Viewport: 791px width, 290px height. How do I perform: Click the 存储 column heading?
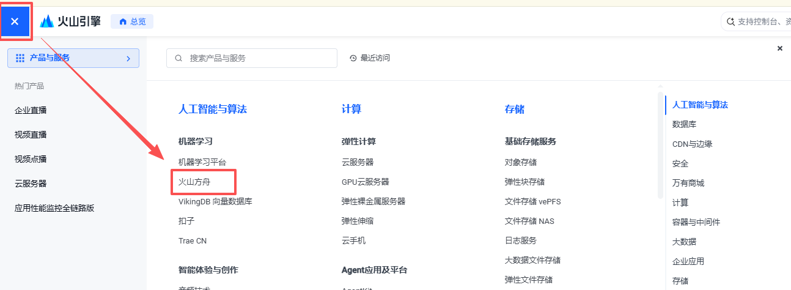515,110
